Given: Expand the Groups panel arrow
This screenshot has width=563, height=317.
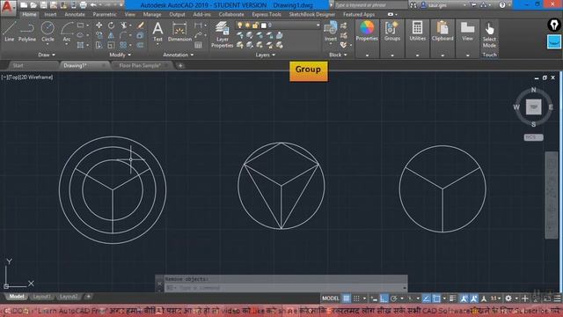Looking at the screenshot, I should 392,55.
